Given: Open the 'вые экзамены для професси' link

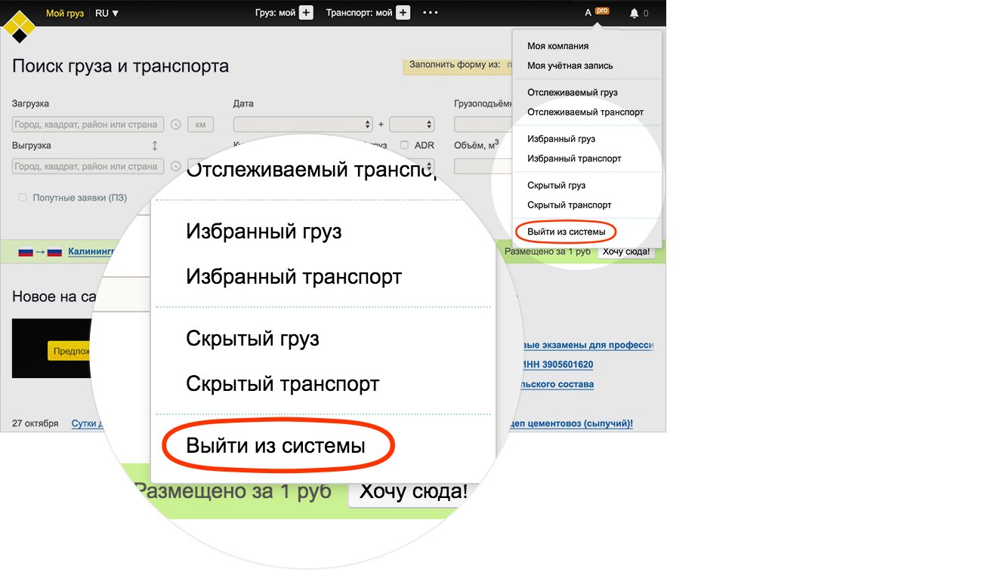Looking at the screenshot, I should click(587, 345).
